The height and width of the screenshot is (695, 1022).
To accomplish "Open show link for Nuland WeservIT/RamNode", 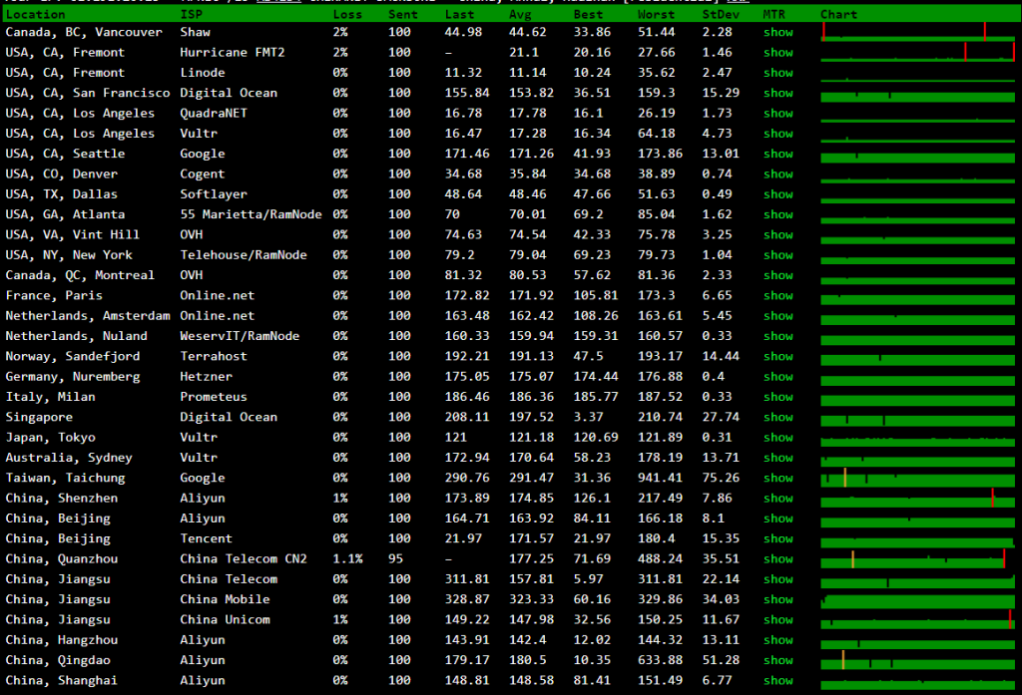I will pos(778,335).
